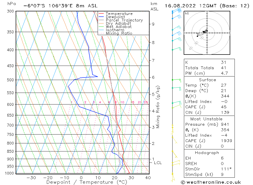
Task: Click the LCL marker label
Action: click(158, 163)
